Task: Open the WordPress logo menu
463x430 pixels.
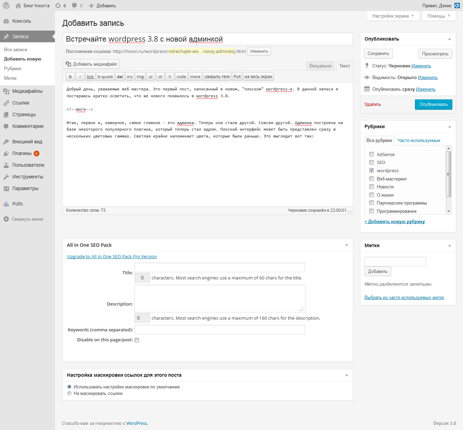Action: (6, 5)
